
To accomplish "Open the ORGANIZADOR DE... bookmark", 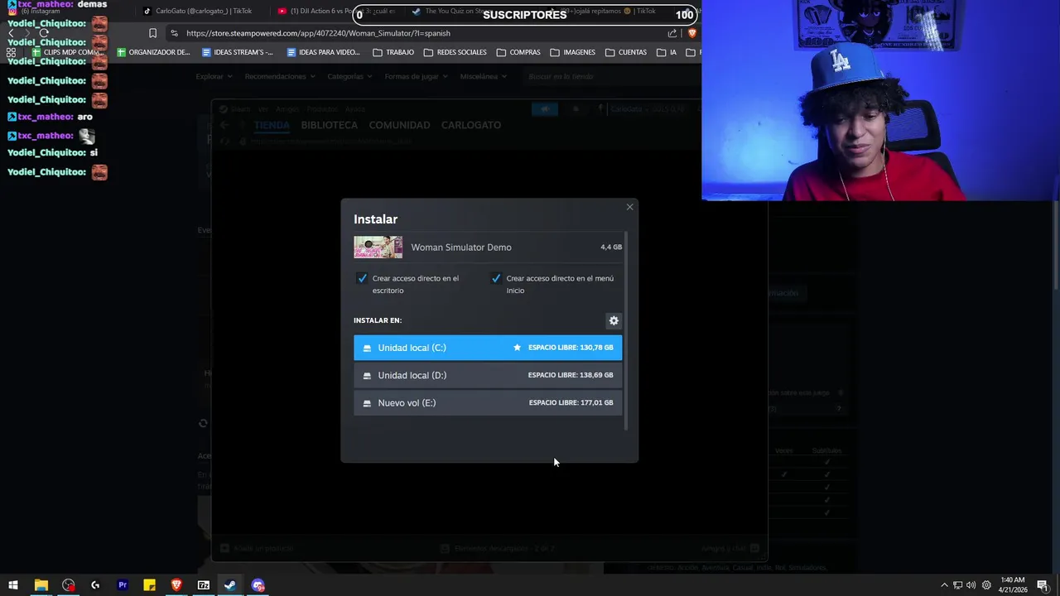I will (x=154, y=52).
